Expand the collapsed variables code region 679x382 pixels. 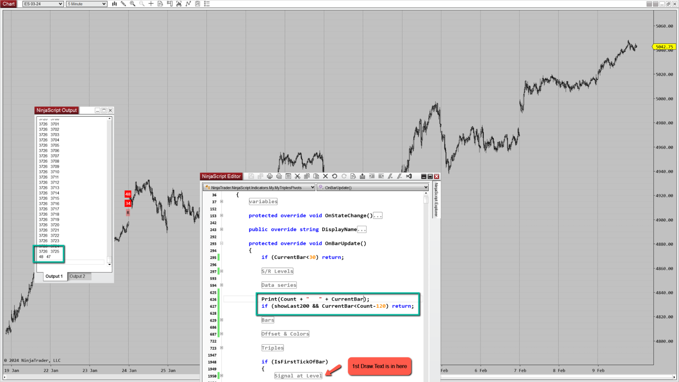tap(222, 202)
